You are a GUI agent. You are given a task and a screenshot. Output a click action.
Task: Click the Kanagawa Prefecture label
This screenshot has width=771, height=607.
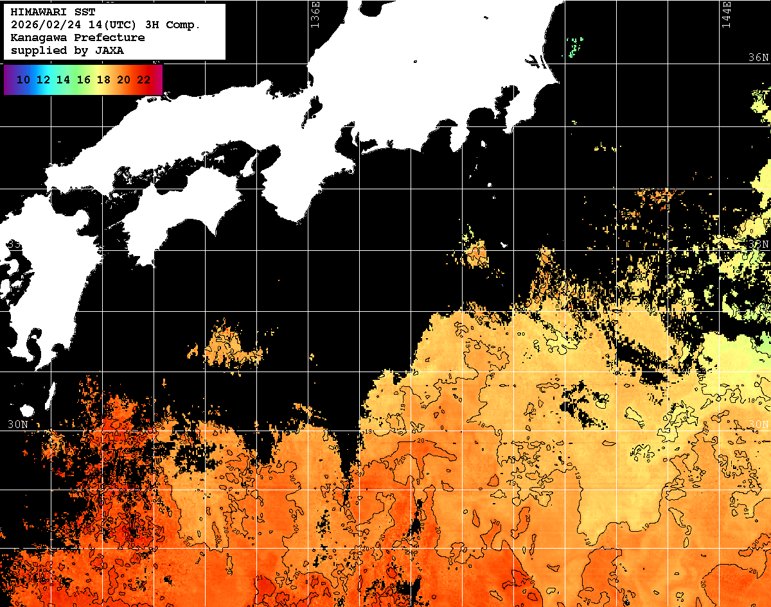pos(77,38)
